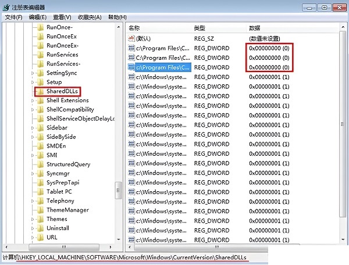Click the Shell Extensions folder icon
Screen dimensions: 349x265
tap(41, 101)
